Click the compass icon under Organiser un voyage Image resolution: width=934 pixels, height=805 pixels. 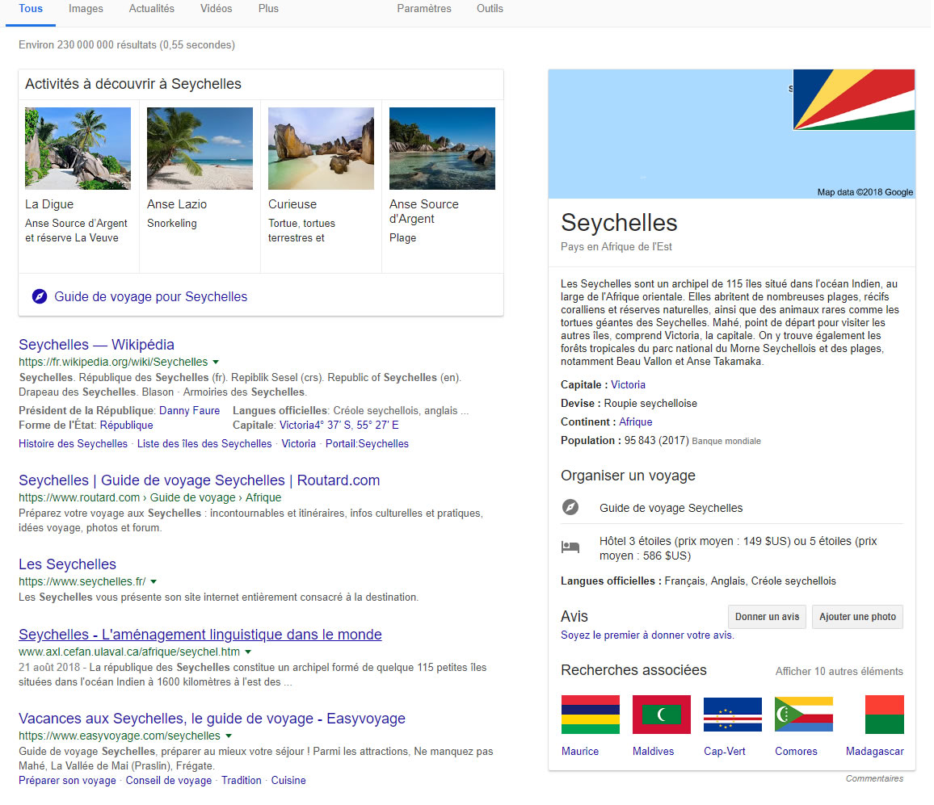pyautogui.click(x=570, y=507)
